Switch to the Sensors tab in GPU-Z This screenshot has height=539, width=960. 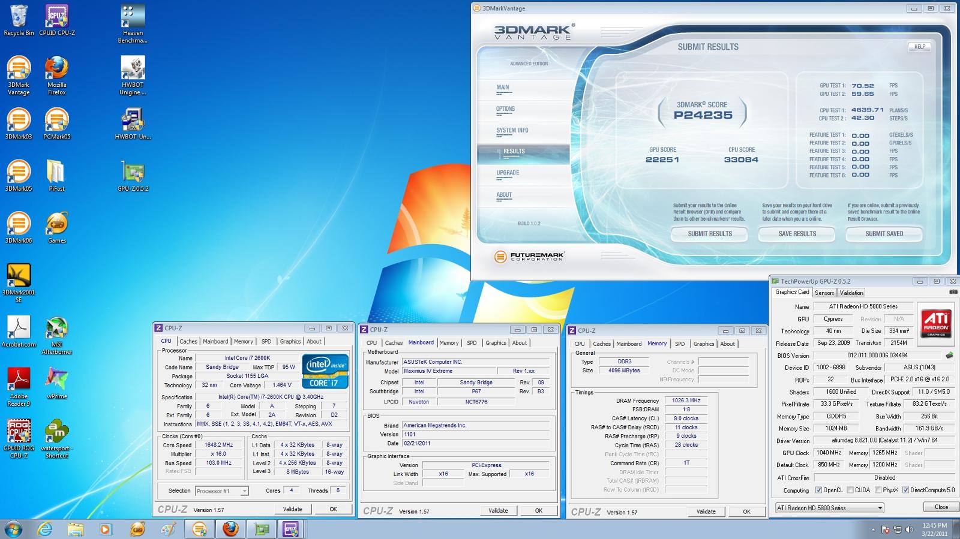click(824, 293)
